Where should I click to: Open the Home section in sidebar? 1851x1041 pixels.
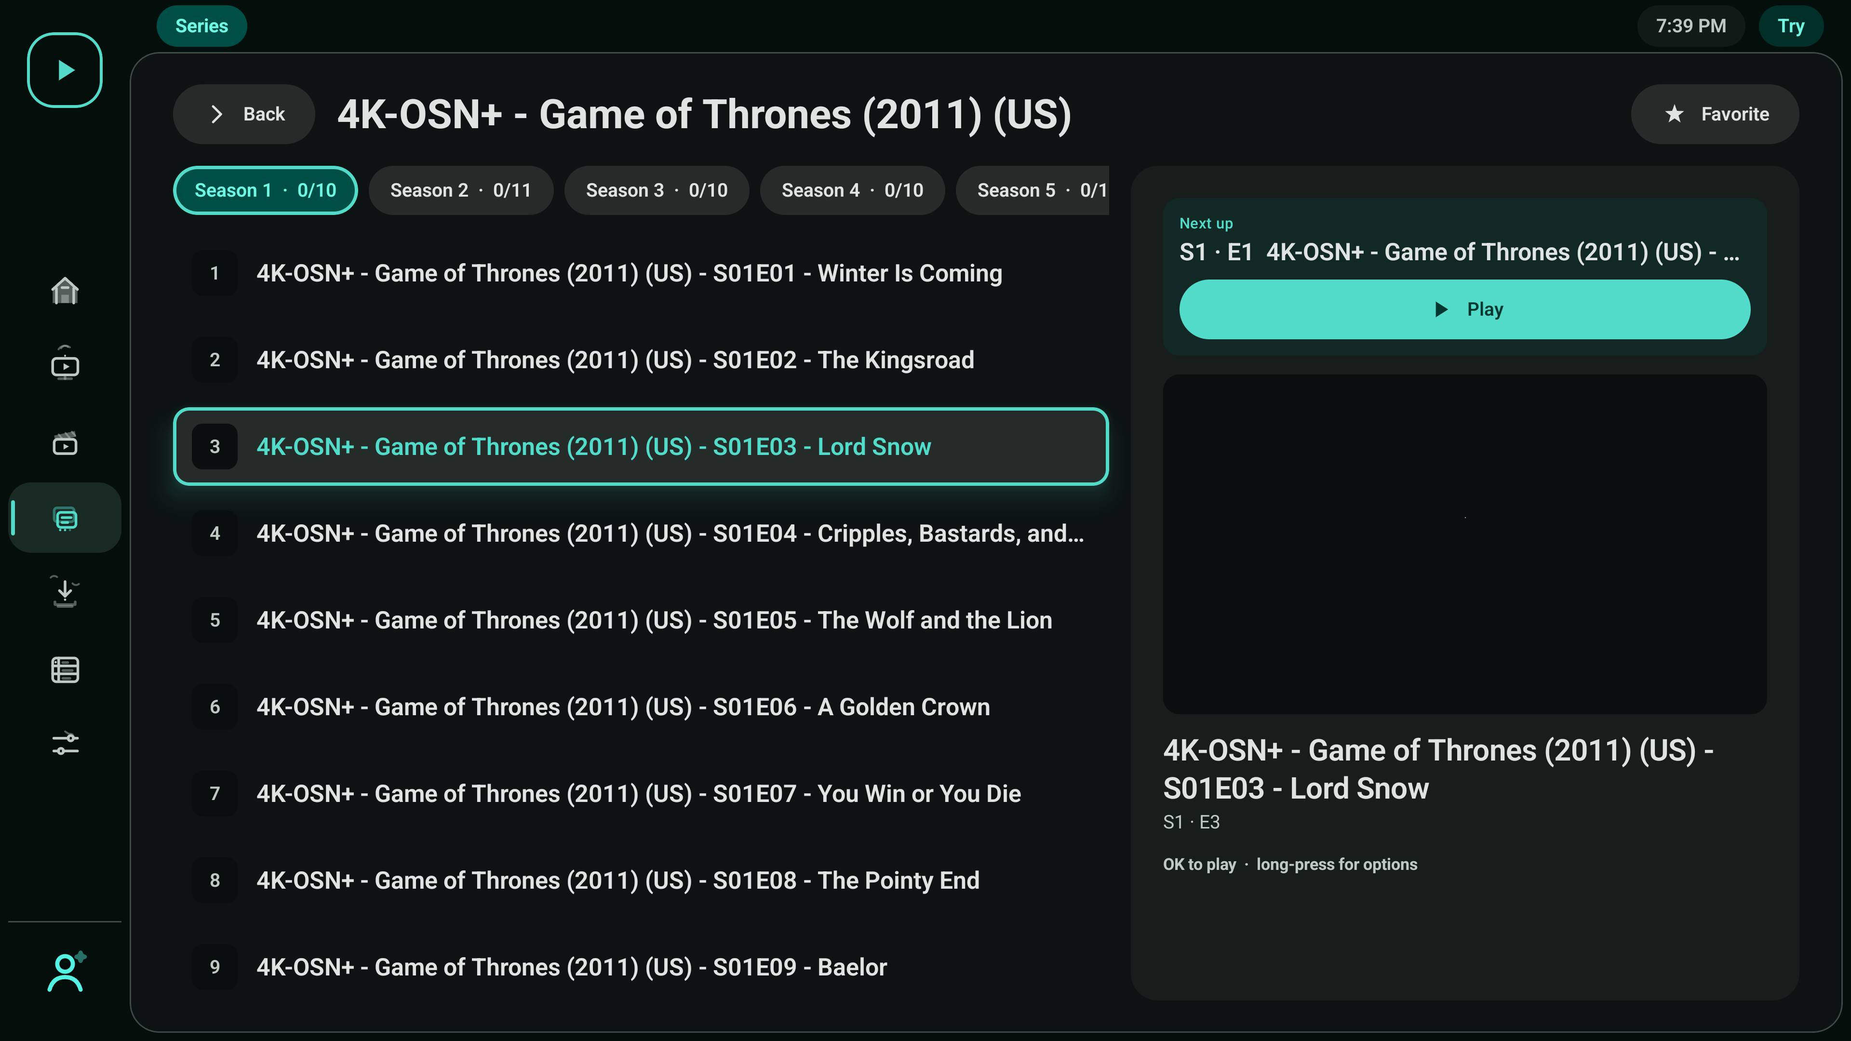pos(65,291)
